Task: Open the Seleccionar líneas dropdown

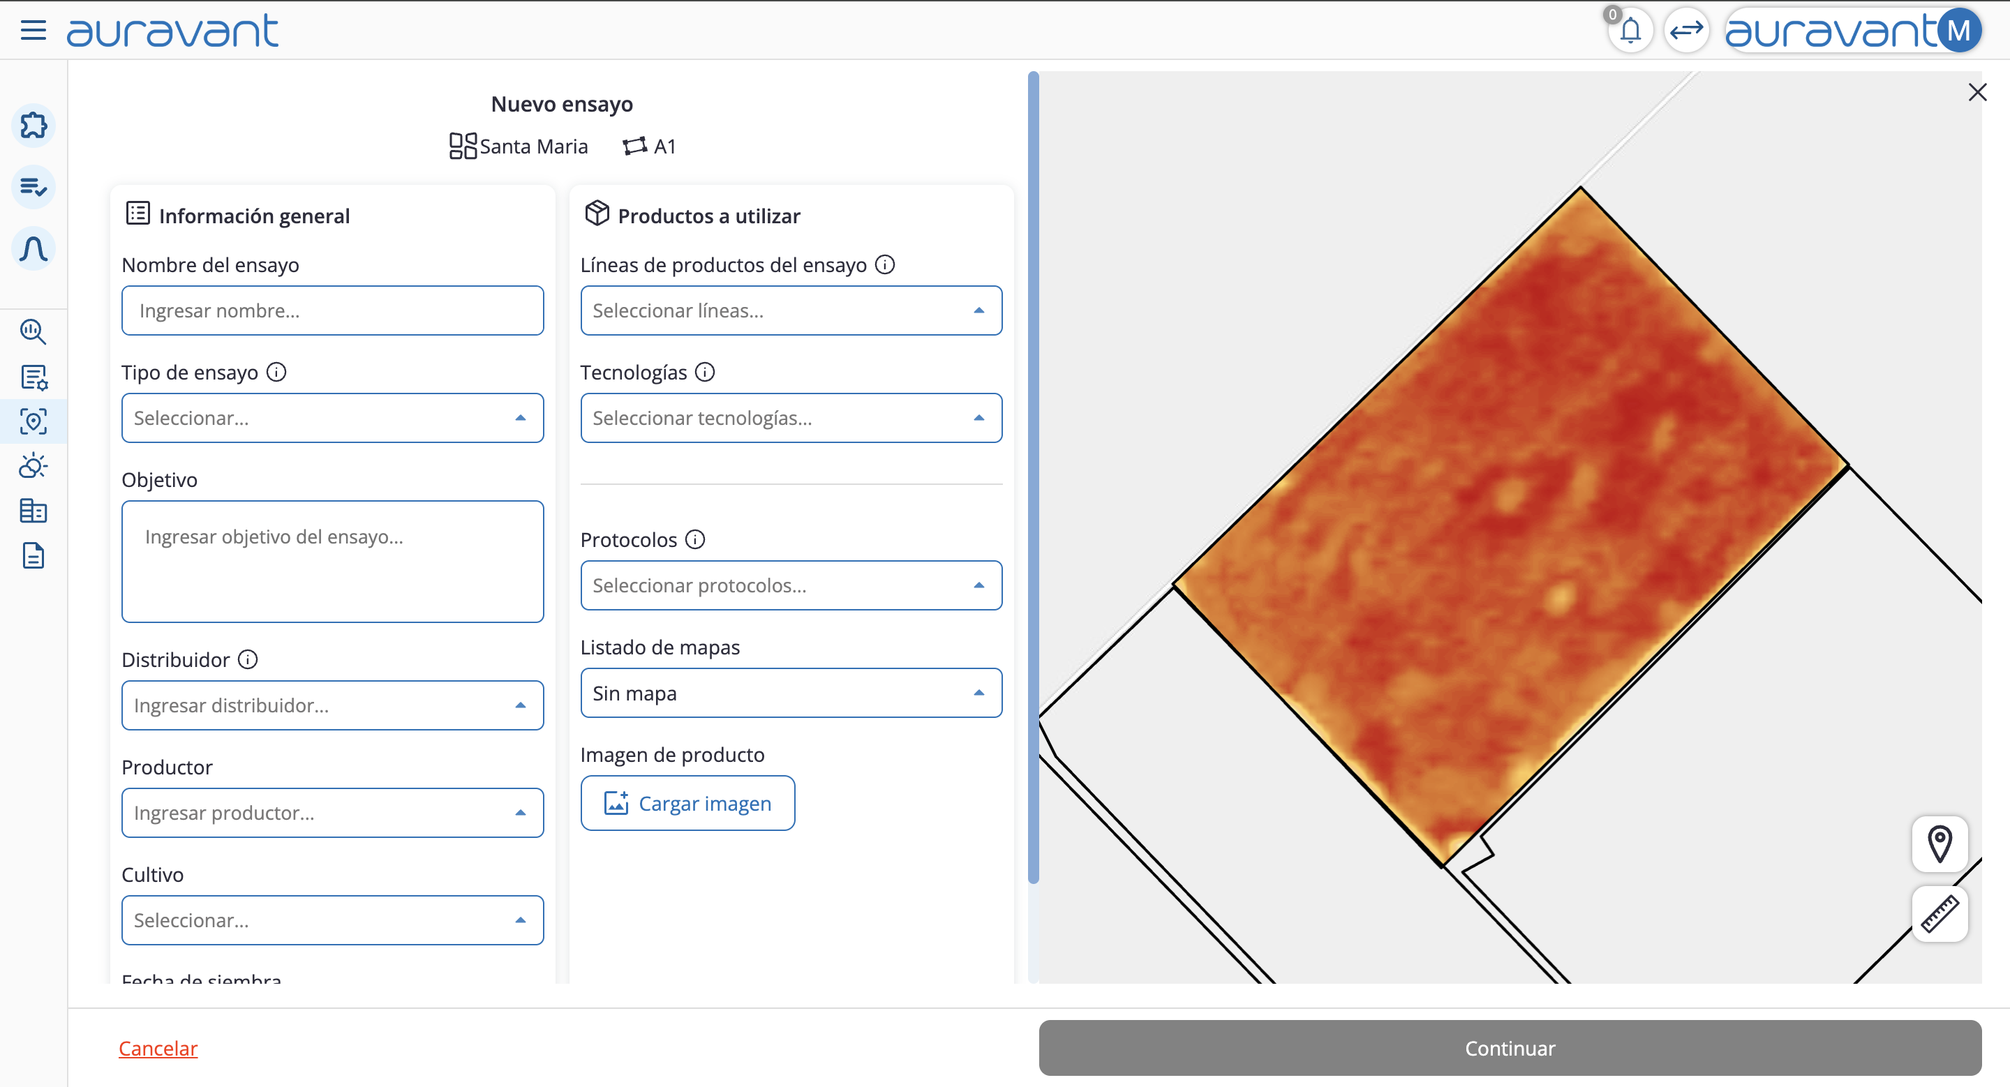Action: click(x=791, y=310)
